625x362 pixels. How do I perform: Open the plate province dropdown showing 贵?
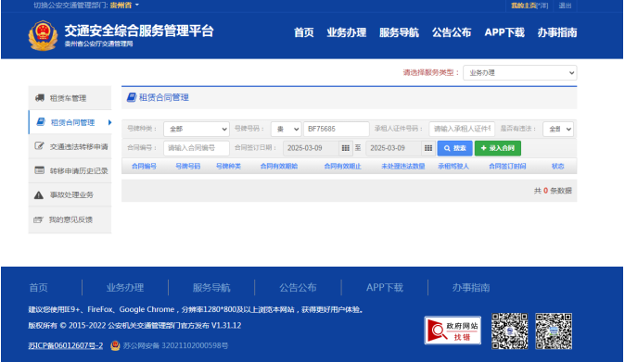(286, 129)
